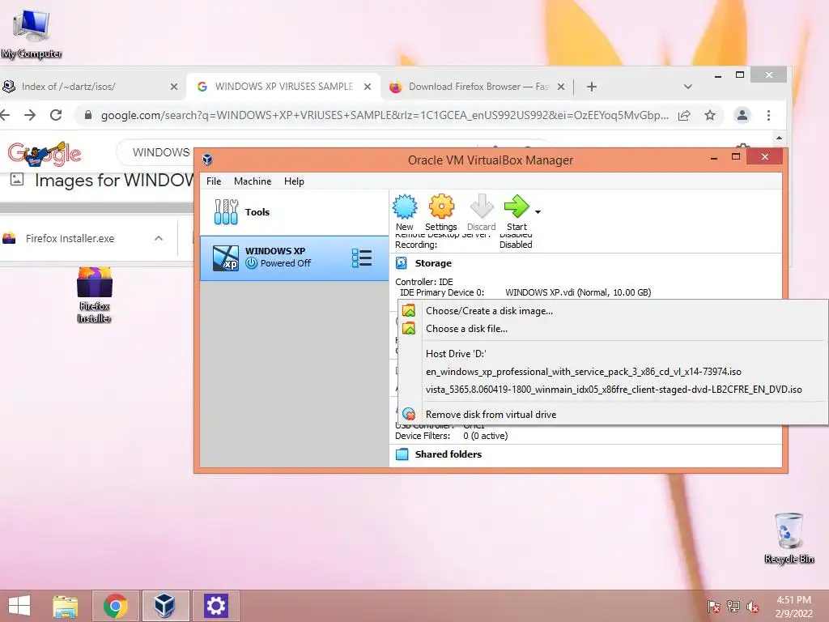The height and width of the screenshot is (622, 829).
Task: Switch to WINDOWS XP VIRUSES SAMPLE tab
Action: coord(284,86)
